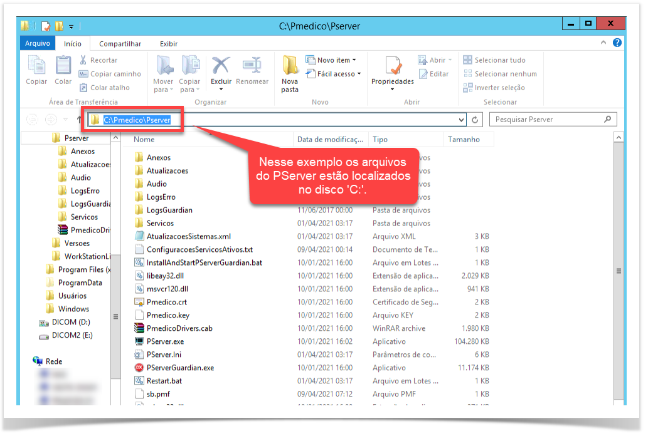Viewport: 648px width, 436px height.
Task: Switch to the Compartilhar tab
Action: [120, 44]
